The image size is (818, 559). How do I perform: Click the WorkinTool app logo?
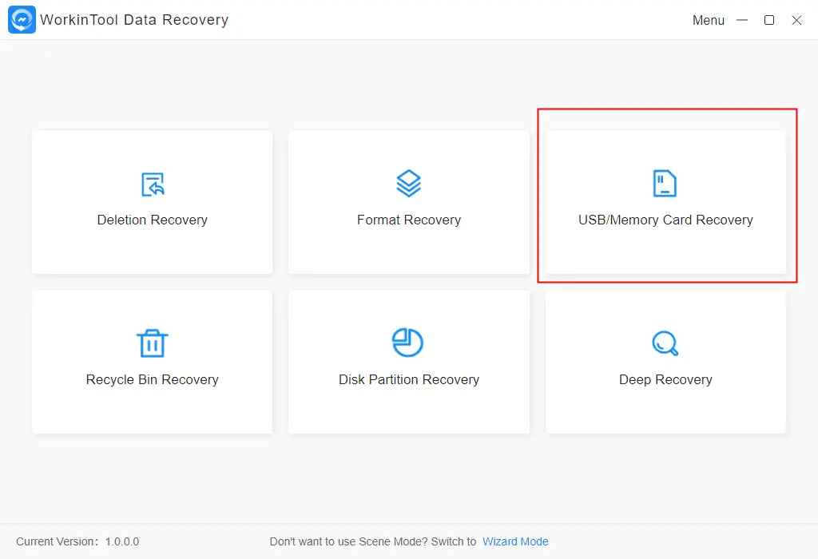22,20
